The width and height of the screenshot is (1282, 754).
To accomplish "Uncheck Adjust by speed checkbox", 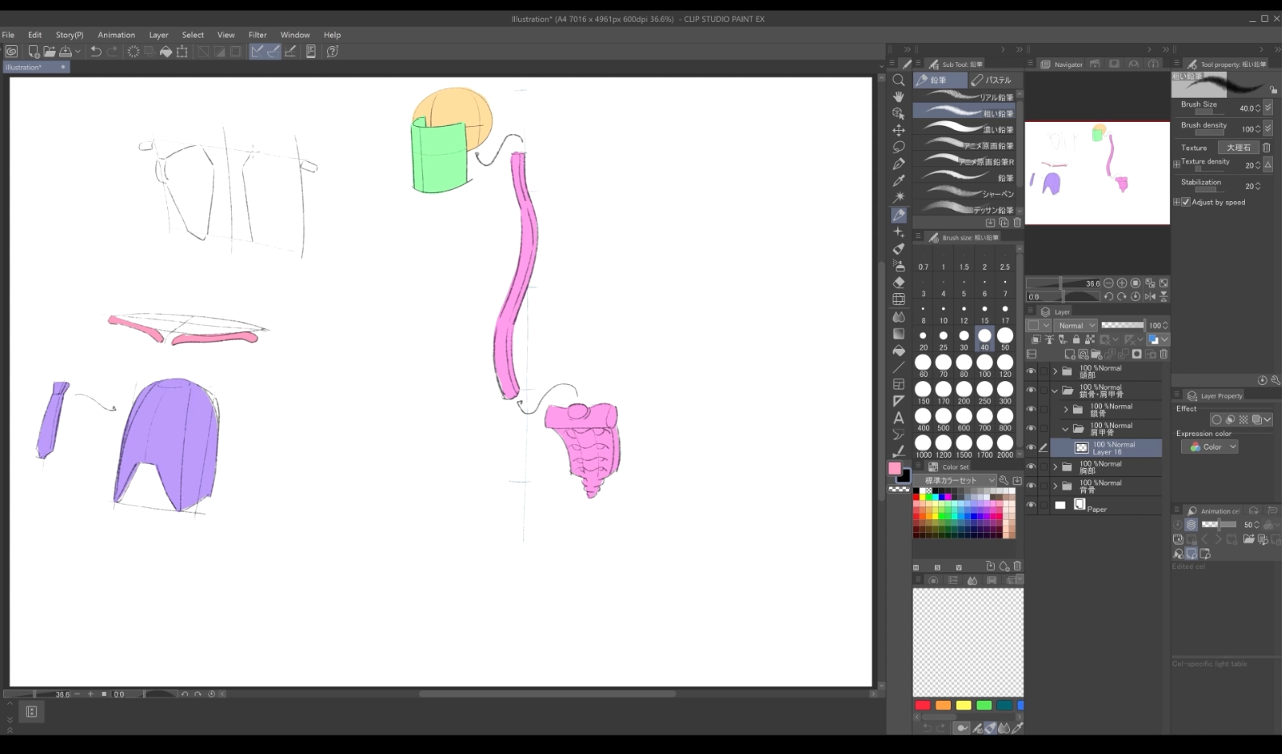I will 1186,203.
